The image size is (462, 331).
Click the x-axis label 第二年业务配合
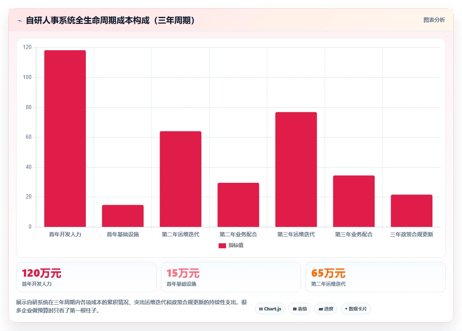pyautogui.click(x=238, y=234)
